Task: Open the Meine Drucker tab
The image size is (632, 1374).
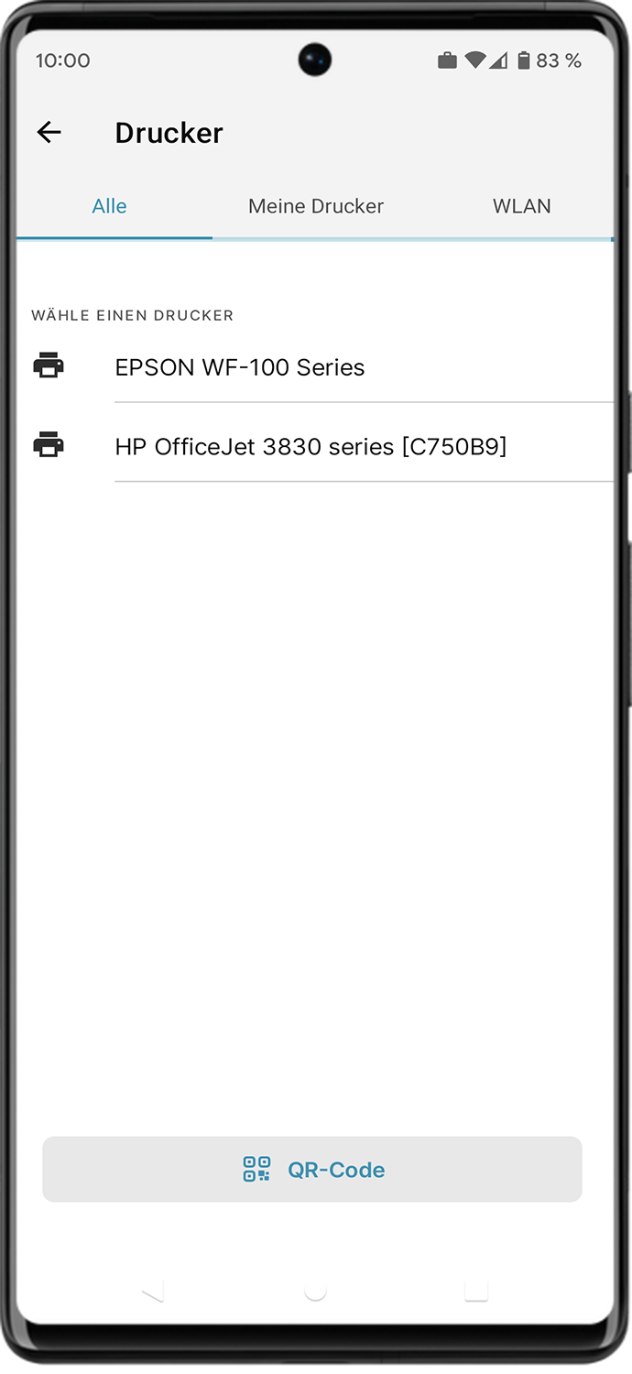Action: point(316,206)
